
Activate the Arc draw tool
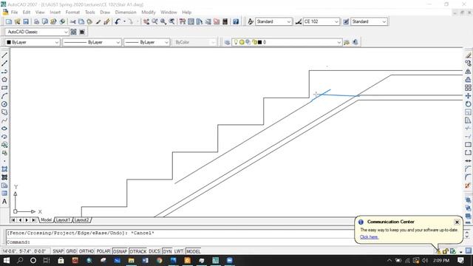click(x=4, y=96)
